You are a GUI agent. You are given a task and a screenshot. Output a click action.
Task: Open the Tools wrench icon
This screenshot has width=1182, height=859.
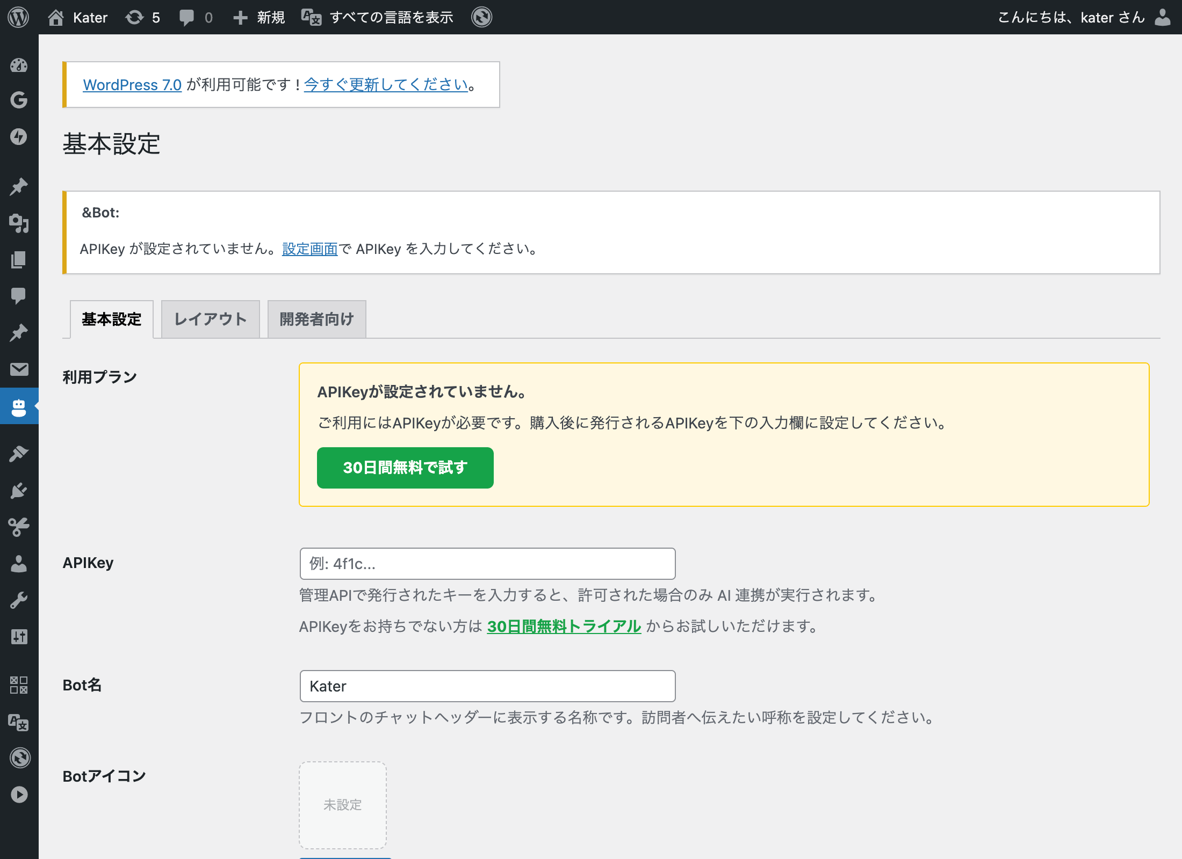pos(19,600)
